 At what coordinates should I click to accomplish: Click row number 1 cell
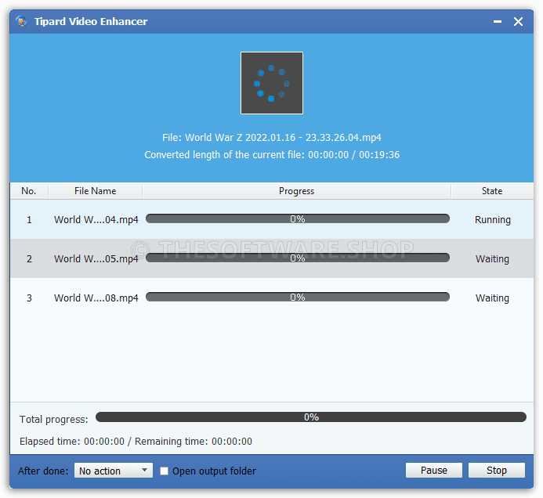tap(30, 220)
